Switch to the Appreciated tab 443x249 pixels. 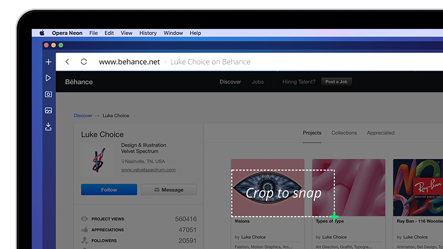tap(381, 133)
